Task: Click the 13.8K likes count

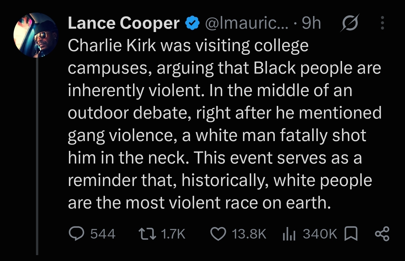Action: pyautogui.click(x=249, y=234)
